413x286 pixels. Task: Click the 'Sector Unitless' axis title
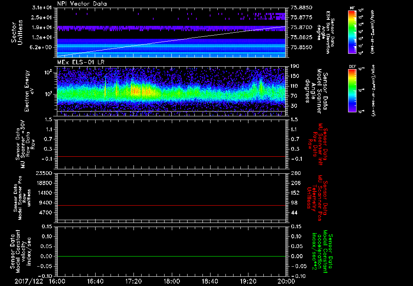(17, 32)
